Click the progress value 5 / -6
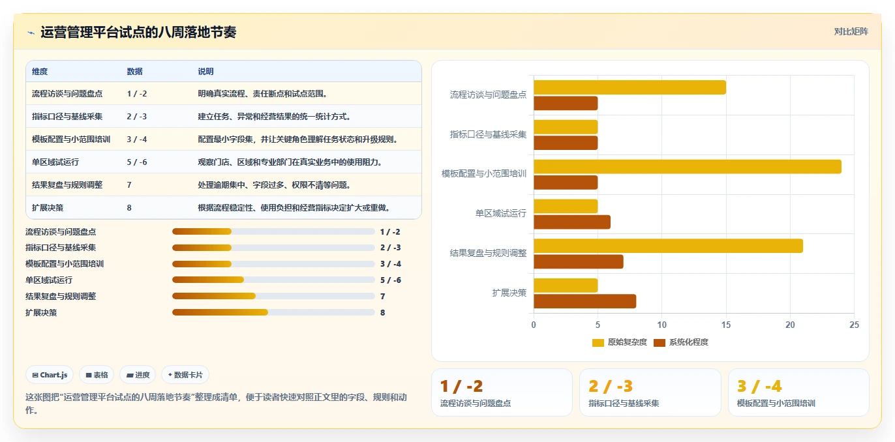The height and width of the screenshot is (442, 895). pos(390,280)
